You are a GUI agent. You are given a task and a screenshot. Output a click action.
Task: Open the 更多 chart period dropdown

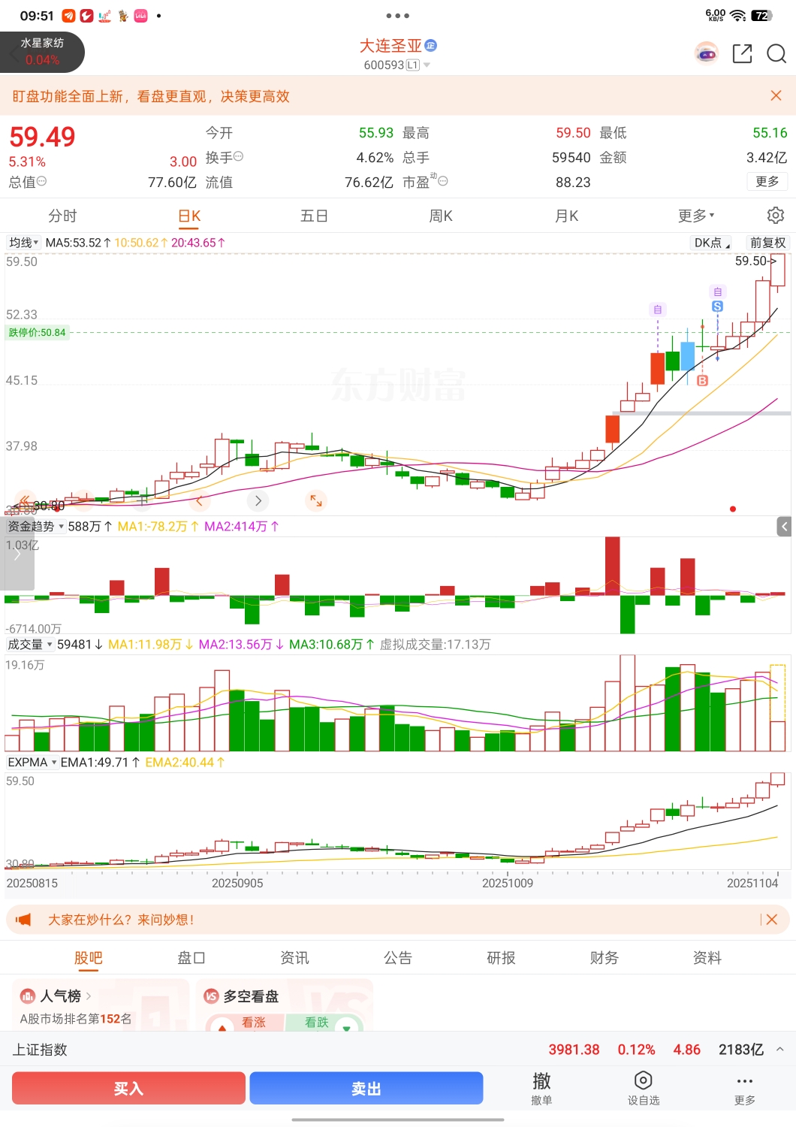coord(696,216)
